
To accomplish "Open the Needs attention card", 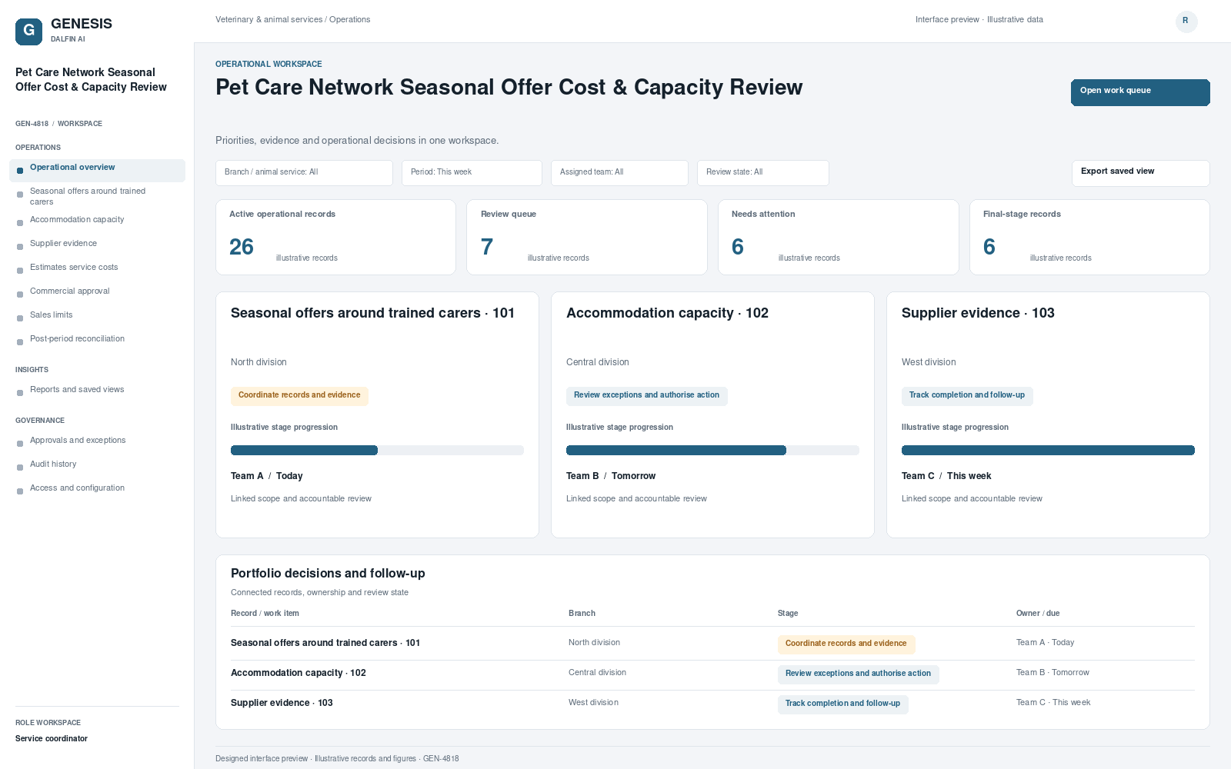I will pos(838,237).
